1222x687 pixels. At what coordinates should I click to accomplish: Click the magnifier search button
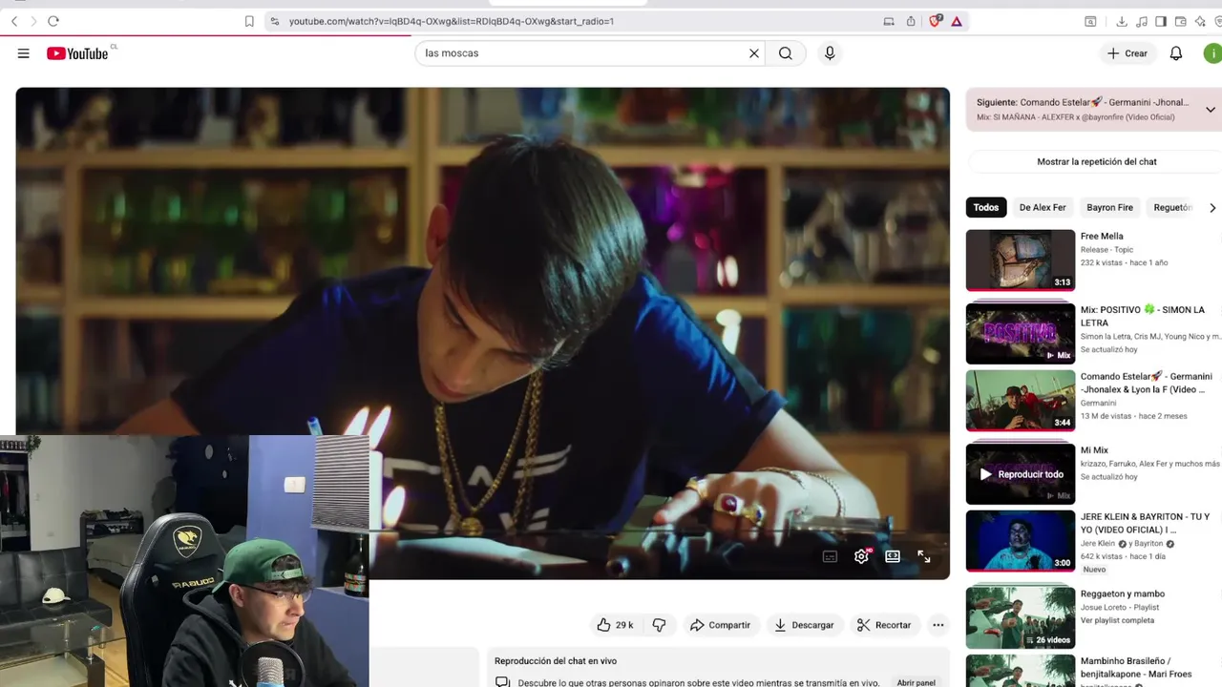(786, 53)
